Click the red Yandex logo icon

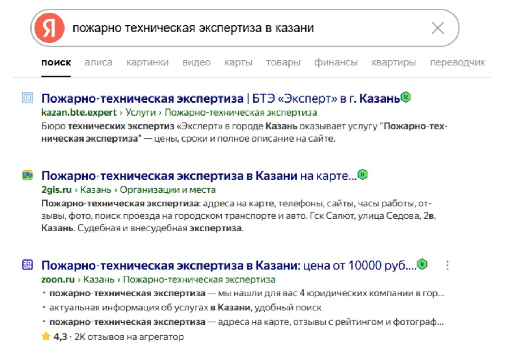click(49, 28)
